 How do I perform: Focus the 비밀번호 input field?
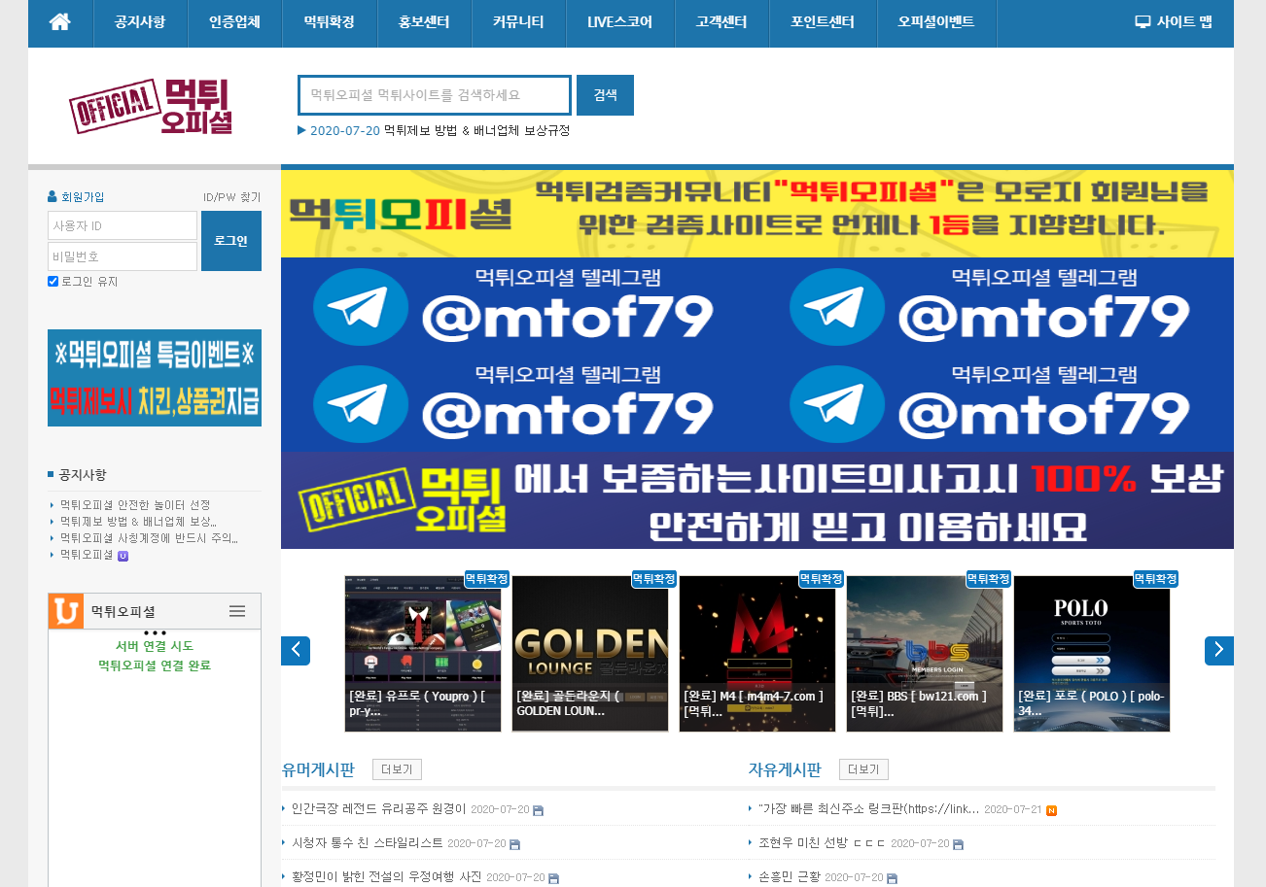tap(123, 256)
